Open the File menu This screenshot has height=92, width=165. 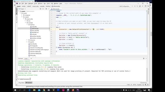point(20,3)
